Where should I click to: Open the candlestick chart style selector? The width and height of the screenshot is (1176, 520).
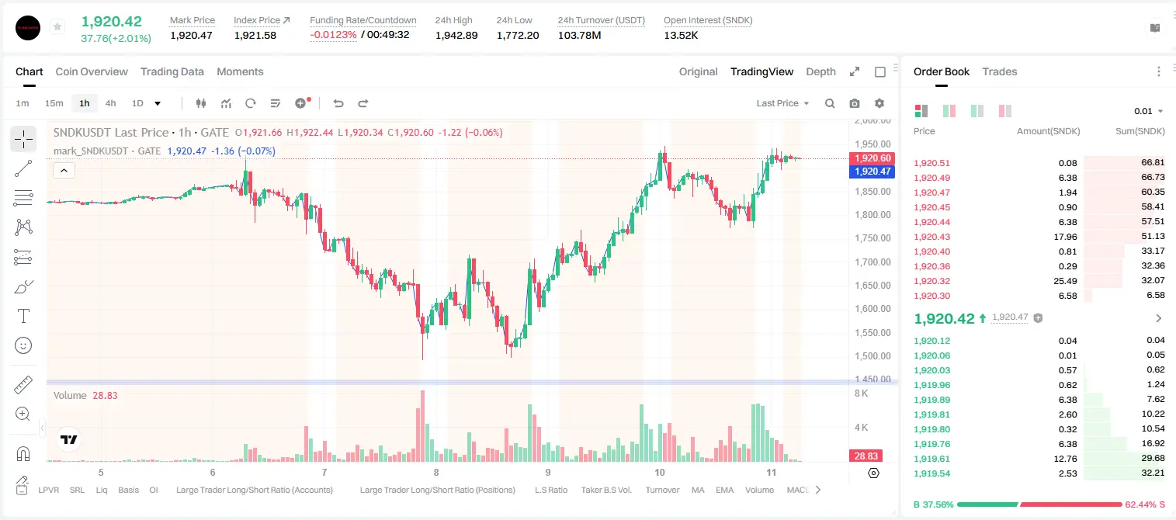click(x=201, y=103)
